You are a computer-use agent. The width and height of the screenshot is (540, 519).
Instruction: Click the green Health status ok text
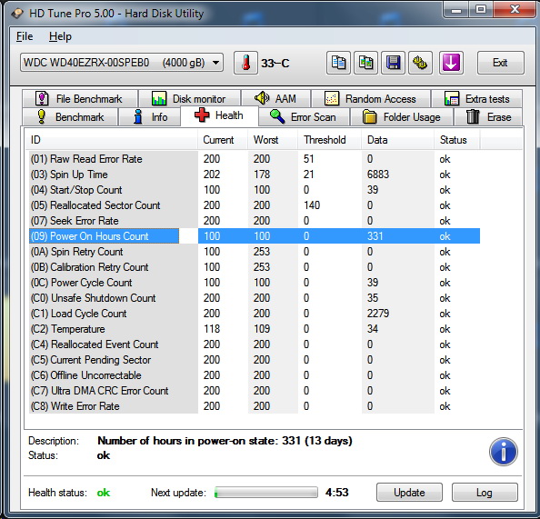[104, 493]
